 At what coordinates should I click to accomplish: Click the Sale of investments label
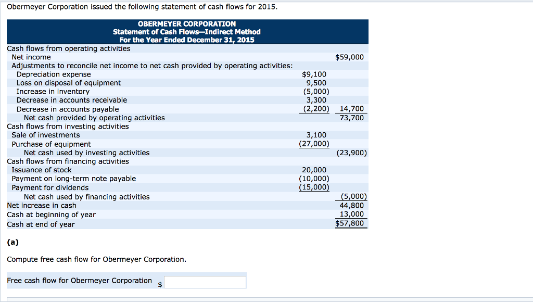coord(46,135)
